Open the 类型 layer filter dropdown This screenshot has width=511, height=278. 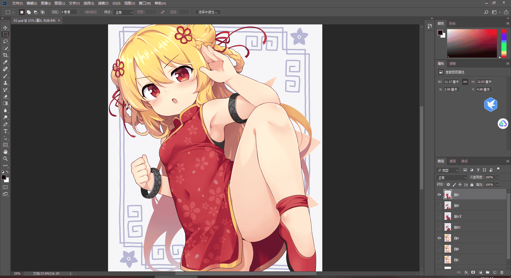(x=448, y=170)
